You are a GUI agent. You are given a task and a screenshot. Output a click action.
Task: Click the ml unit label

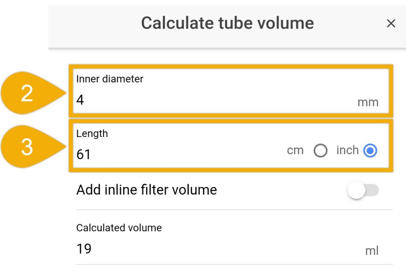372,251
